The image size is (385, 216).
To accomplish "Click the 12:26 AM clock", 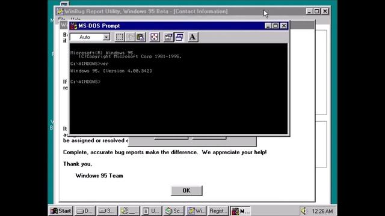I will coord(322,211).
